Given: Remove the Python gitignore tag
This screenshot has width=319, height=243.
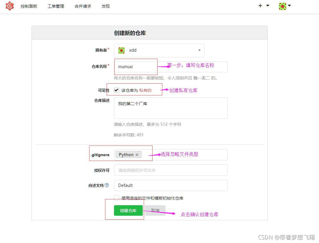Looking at the screenshot, I should (137, 154).
